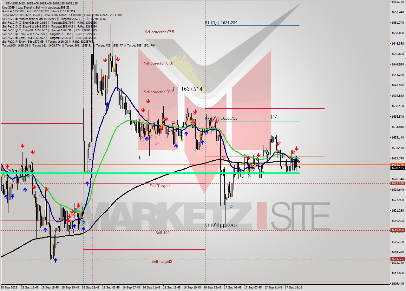Click the 'Sell correction 87.5' label

click(159, 32)
